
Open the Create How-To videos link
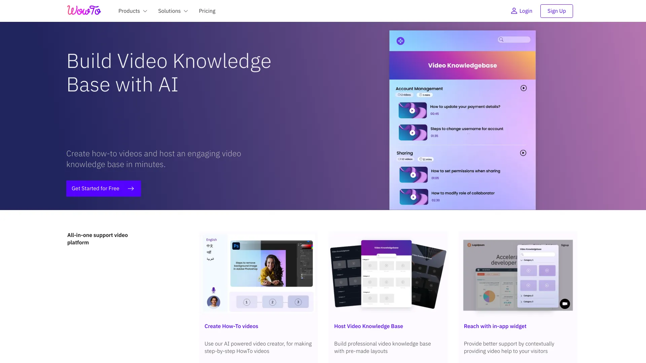click(231, 326)
